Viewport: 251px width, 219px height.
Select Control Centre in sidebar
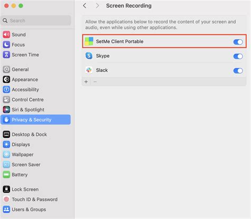pos(36,100)
